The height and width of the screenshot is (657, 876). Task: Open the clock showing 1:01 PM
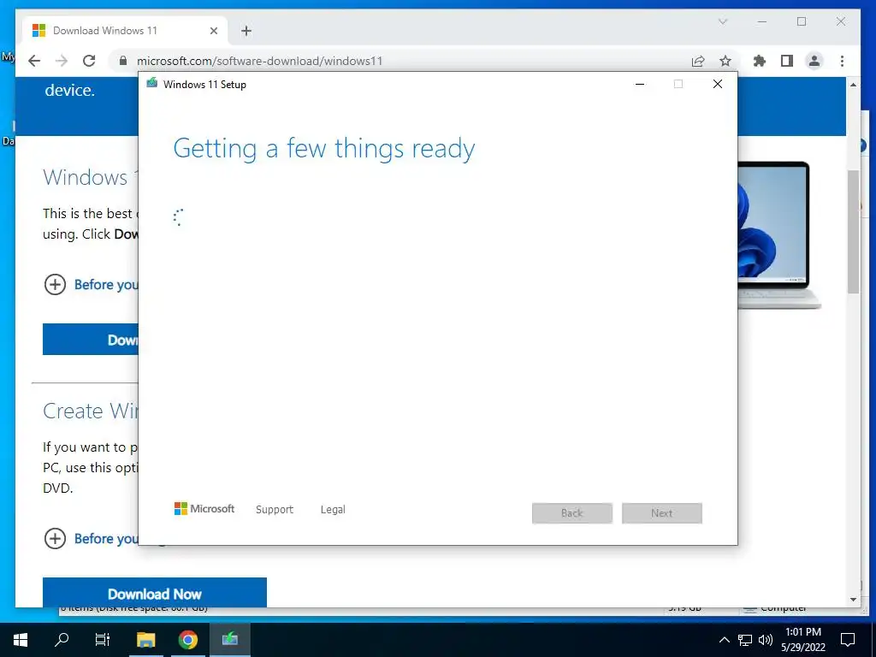click(x=803, y=640)
